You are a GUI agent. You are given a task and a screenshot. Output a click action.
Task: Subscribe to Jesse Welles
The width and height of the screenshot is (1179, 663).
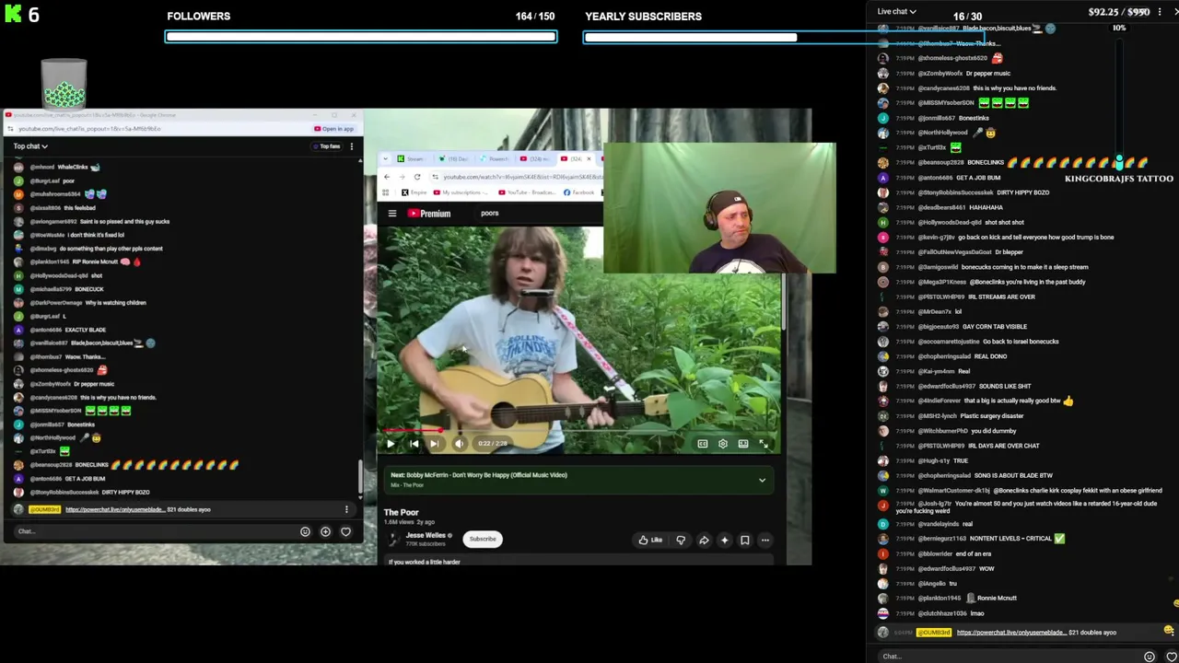point(483,540)
